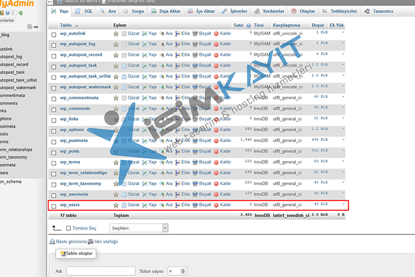Switch to the SQL tab
This screenshot has width=415, height=277.
(84, 11)
